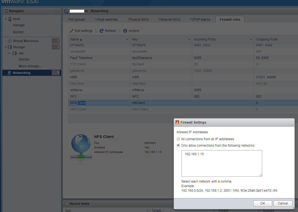
Task: Select the NFC firewall rule row
Action: 183,96
